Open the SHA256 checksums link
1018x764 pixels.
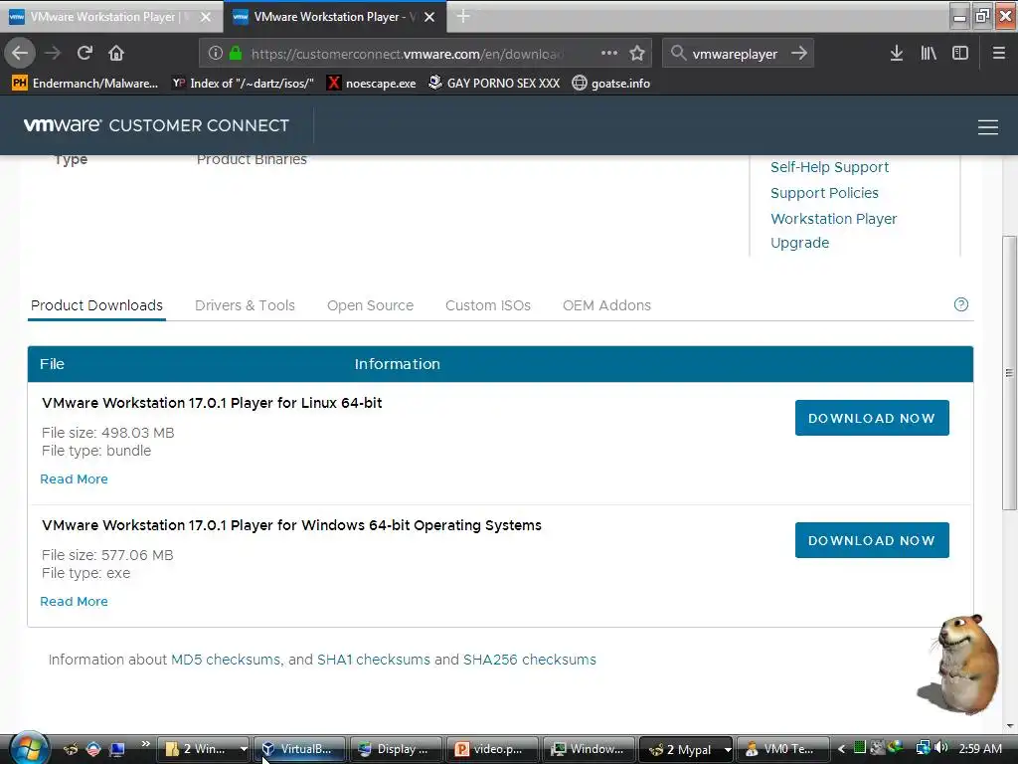point(529,660)
